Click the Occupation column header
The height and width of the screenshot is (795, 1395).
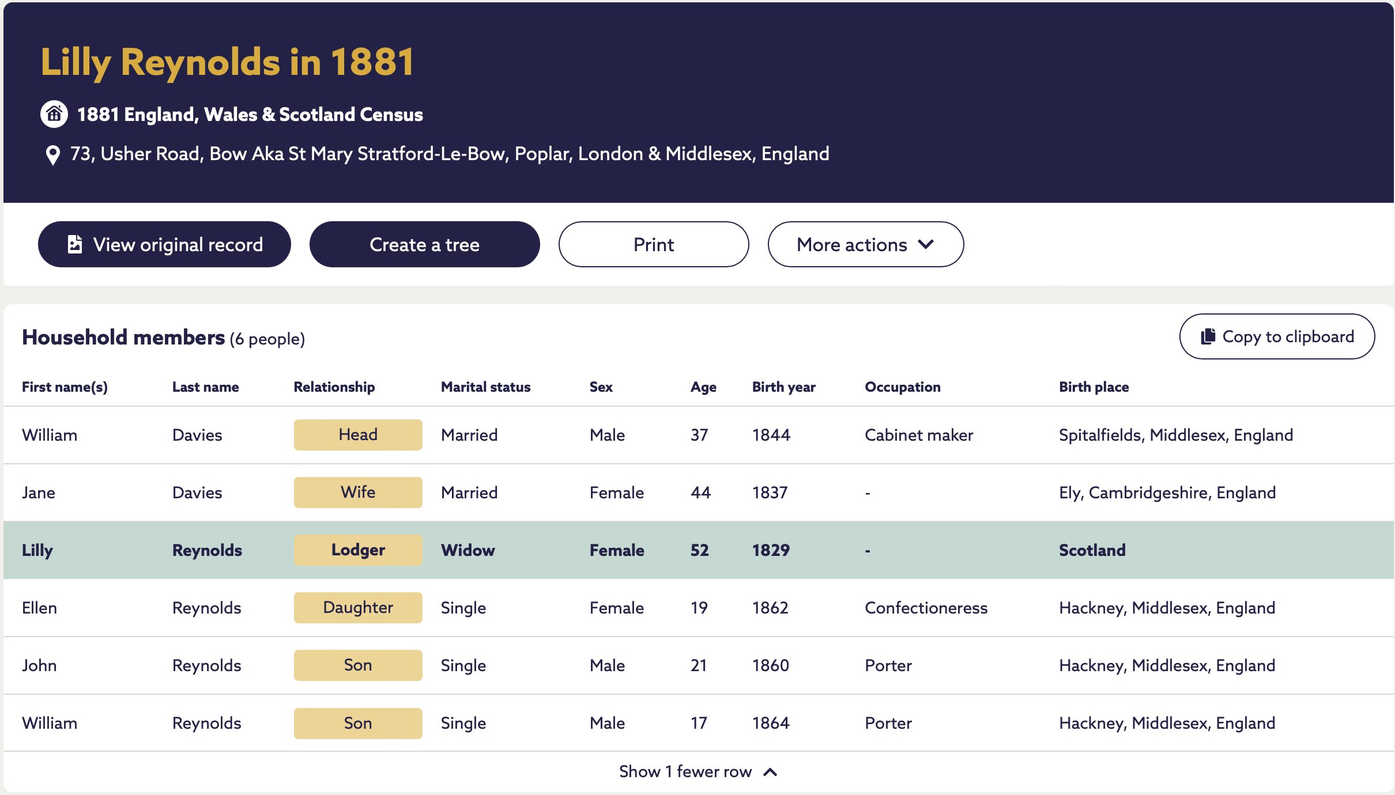pos(902,387)
